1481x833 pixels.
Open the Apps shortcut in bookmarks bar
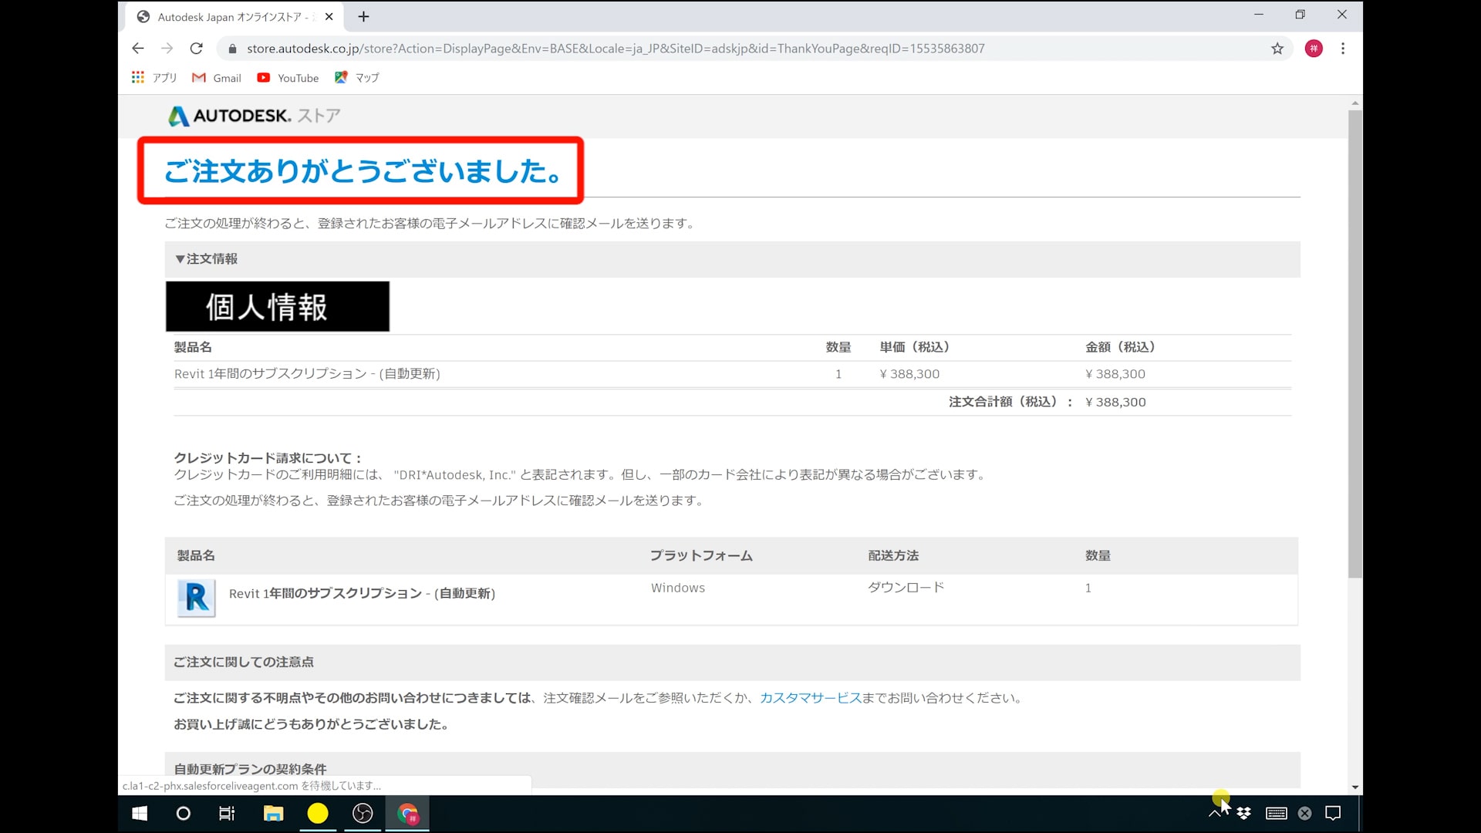pyautogui.click(x=154, y=78)
